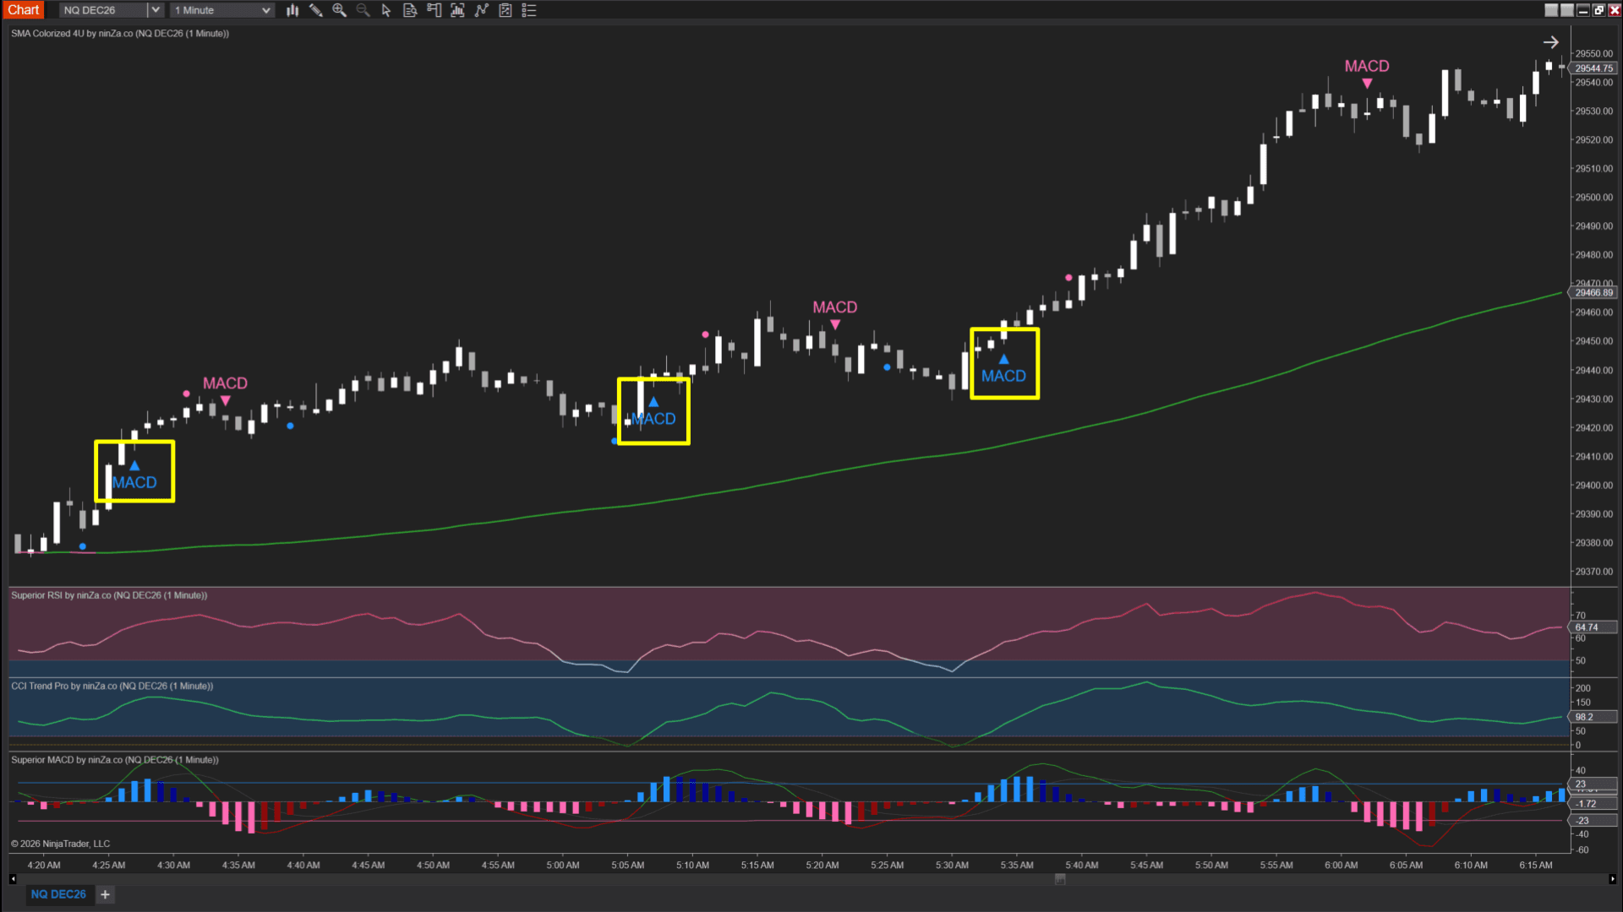Select the drawing tools pencil icon
1623x912 pixels.
[316, 10]
